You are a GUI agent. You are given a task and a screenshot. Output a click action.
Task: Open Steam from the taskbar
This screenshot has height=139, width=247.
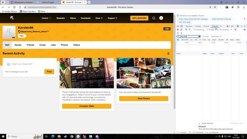coord(65,136)
